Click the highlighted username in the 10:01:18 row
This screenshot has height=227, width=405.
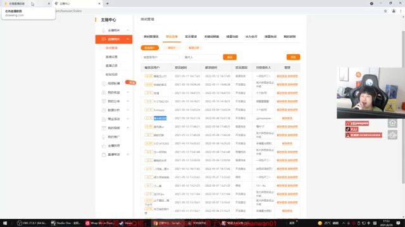(160, 118)
